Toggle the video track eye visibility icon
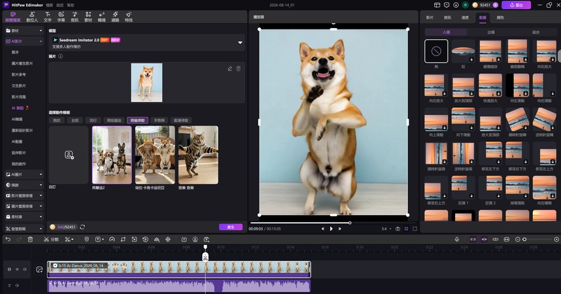 17,269
